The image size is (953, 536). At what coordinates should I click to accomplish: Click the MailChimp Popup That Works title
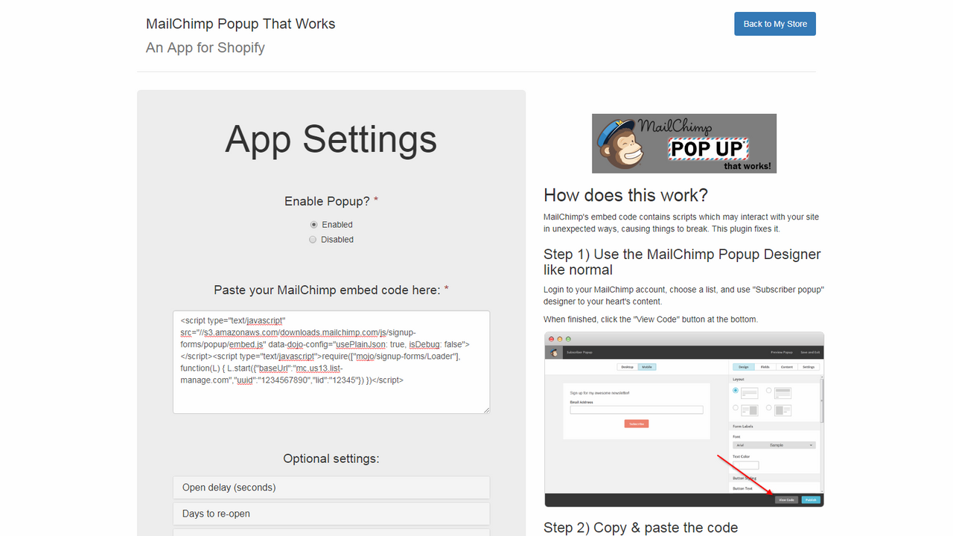pyautogui.click(x=240, y=24)
